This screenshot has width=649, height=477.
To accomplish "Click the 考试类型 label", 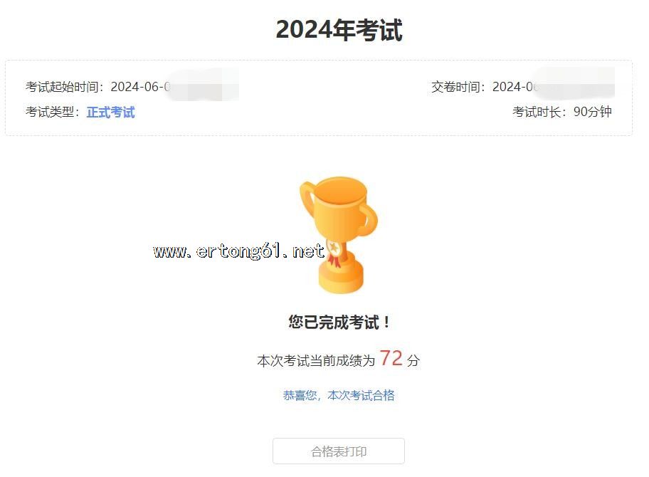I will tap(50, 112).
